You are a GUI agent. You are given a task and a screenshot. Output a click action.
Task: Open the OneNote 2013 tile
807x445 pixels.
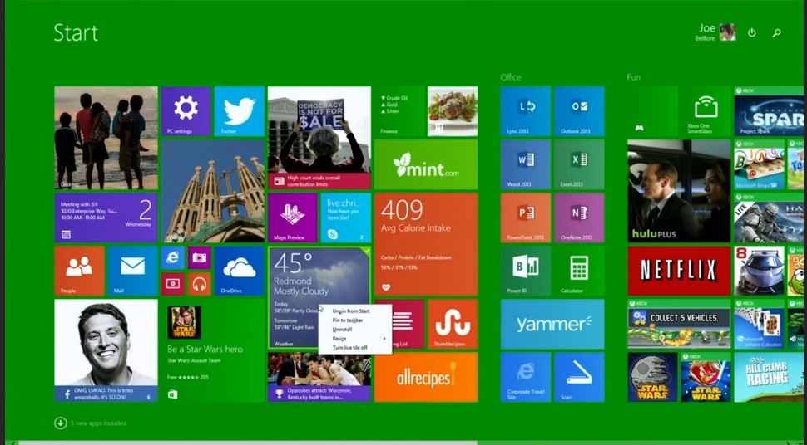point(579,218)
